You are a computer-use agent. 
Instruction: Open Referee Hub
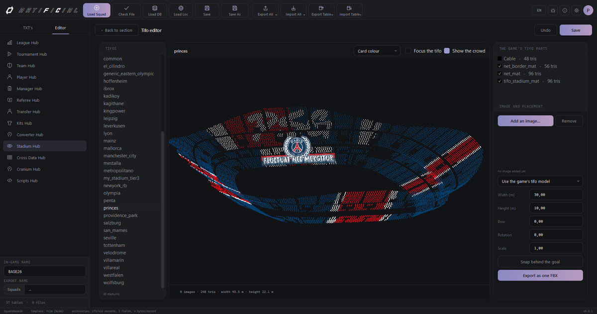click(x=45, y=100)
